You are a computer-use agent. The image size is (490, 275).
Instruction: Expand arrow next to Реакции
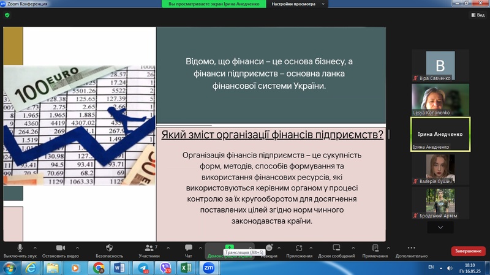pyautogui.click(x=279, y=248)
